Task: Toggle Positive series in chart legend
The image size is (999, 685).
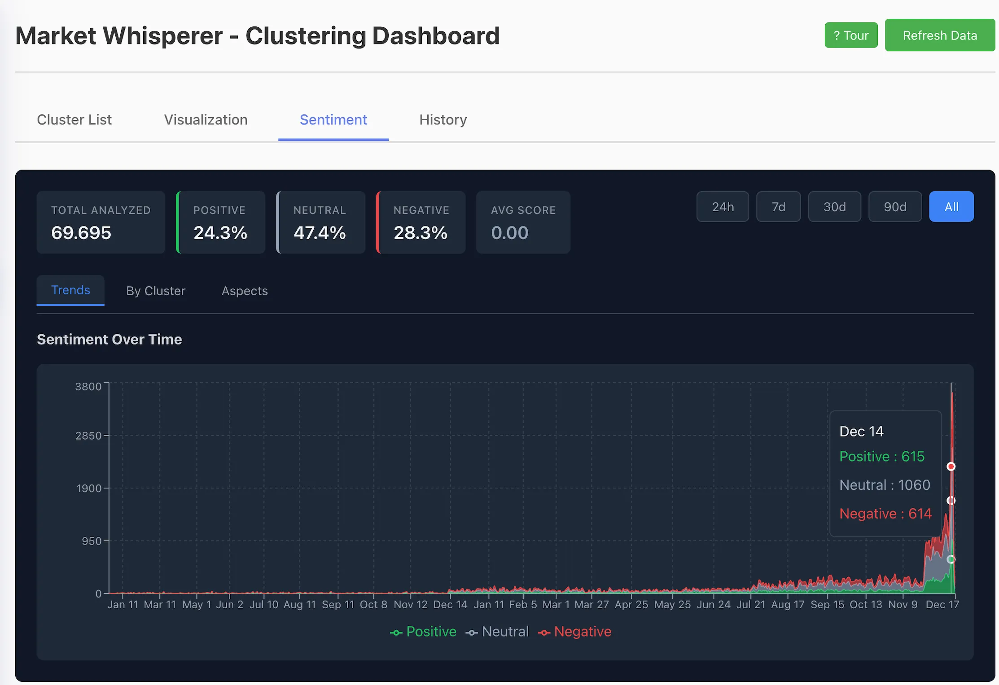Action: coord(423,632)
